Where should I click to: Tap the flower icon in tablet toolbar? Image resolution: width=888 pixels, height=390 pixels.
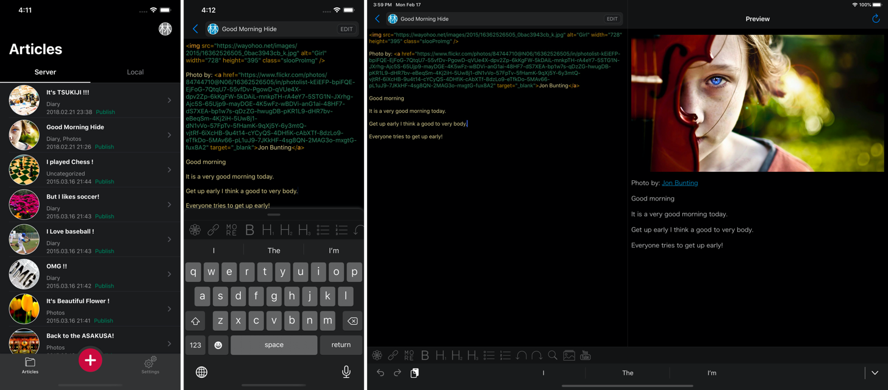(x=377, y=355)
